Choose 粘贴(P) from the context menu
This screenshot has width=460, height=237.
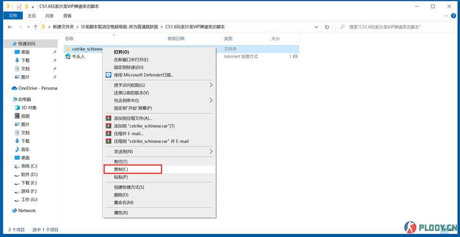(159, 177)
